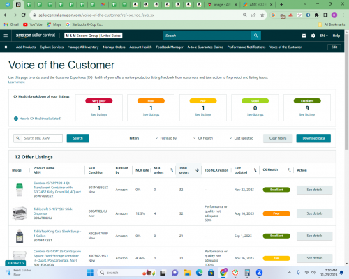The height and width of the screenshot is (279, 349).
Task: Open the CX Health filter dropdown
Action: 203,138
